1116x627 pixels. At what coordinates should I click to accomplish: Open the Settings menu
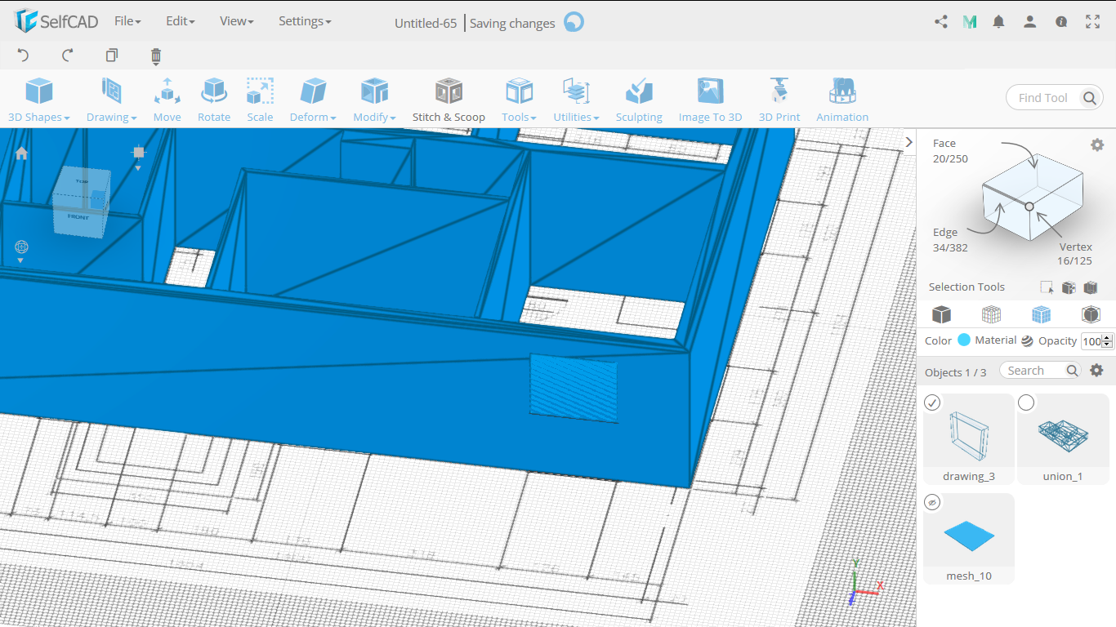point(305,21)
